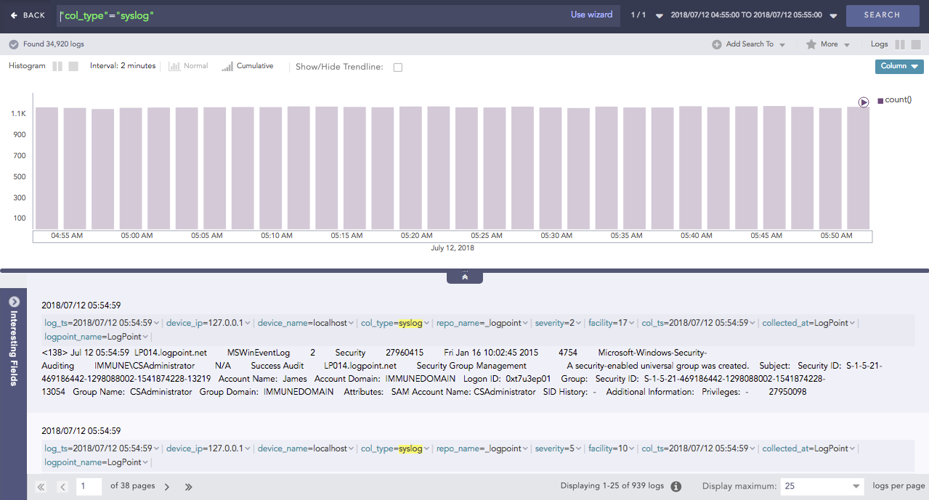Open the Column dropdown
The image size is (929, 500).
tap(900, 65)
